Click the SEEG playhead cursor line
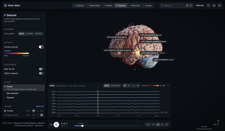Screen dimensions: 225x131 pos(98,102)
